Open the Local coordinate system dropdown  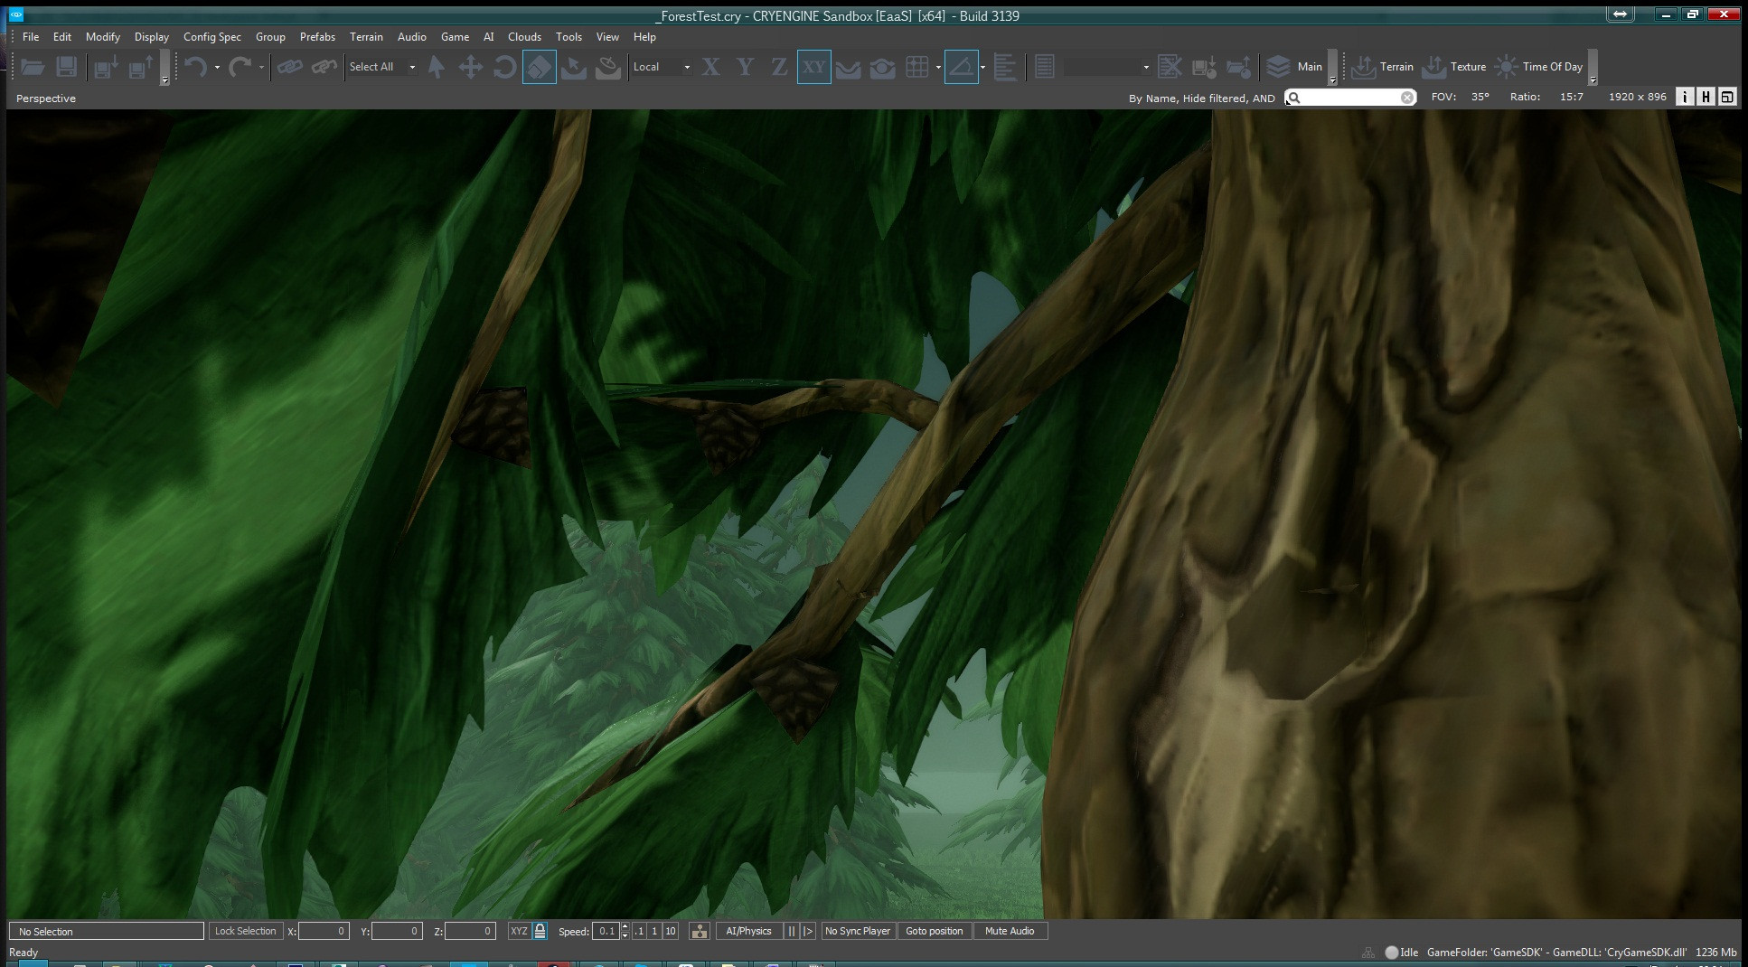coord(662,67)
